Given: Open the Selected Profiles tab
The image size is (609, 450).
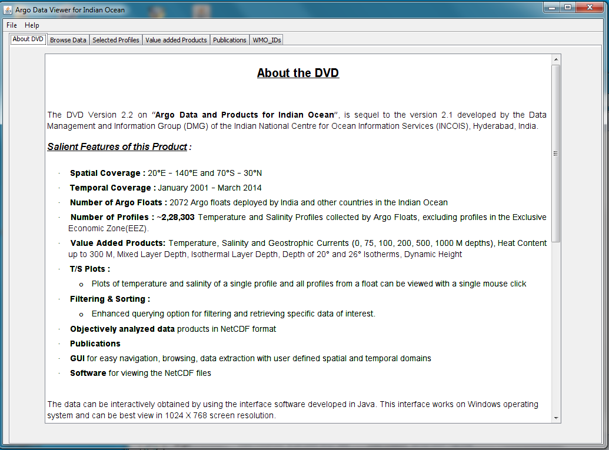Looking at the screenshot, I should (116, 40).
